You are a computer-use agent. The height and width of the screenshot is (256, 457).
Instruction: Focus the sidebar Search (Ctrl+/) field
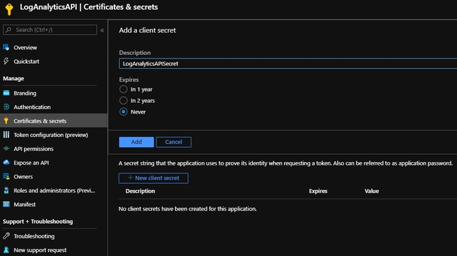click(50, 30)
